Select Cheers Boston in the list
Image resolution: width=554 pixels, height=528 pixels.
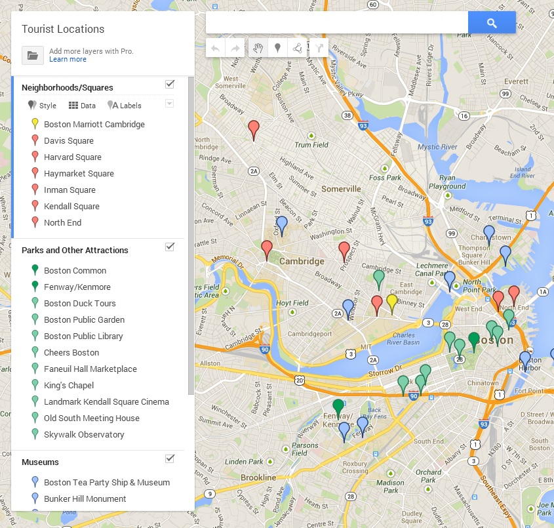pyautogui.click(x=71, y=353)
